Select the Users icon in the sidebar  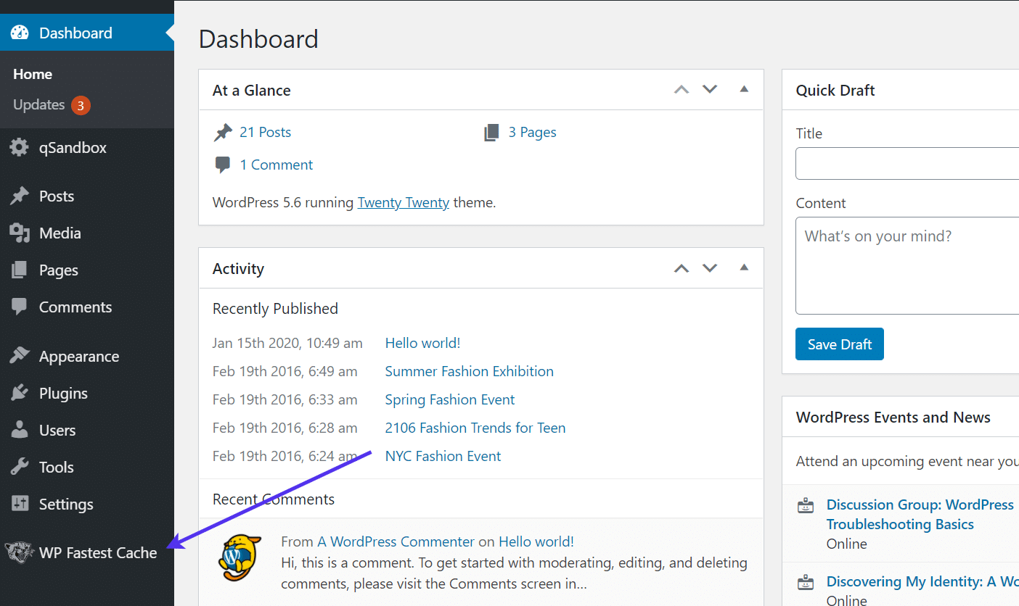pos(18,430)
